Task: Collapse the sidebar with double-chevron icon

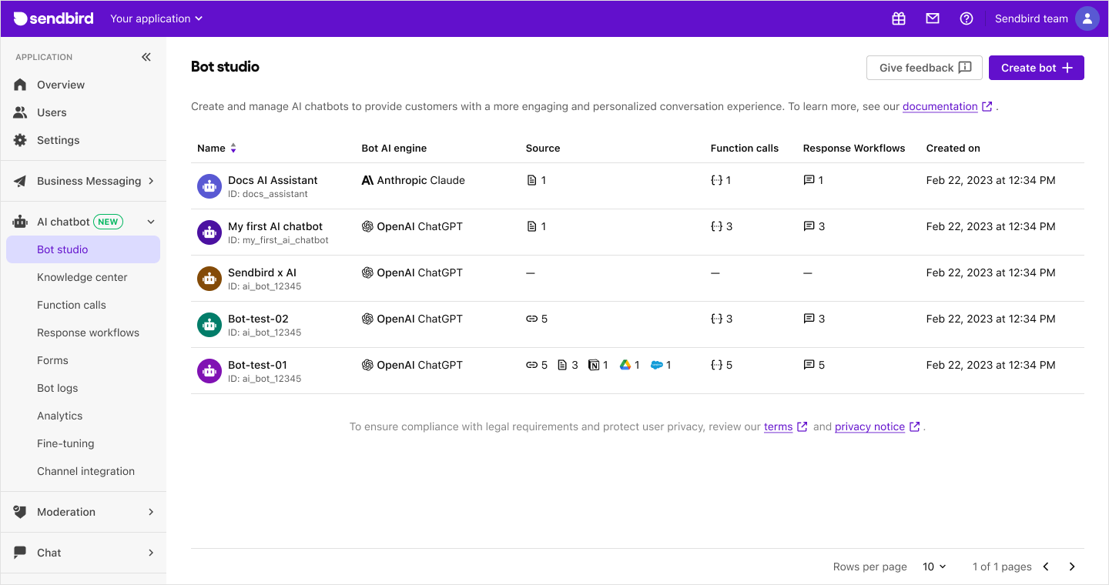Action: (x=146, y=57)
